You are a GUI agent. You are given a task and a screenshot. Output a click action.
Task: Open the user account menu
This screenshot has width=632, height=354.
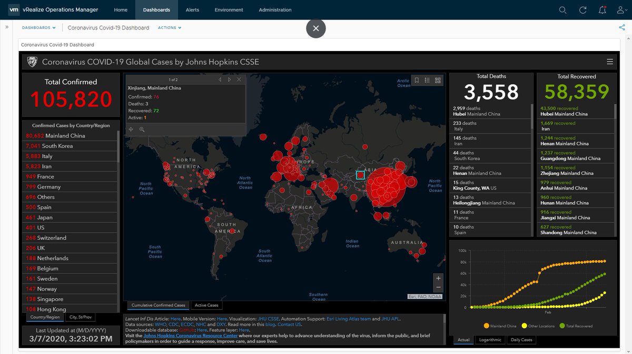pos(621,10)
